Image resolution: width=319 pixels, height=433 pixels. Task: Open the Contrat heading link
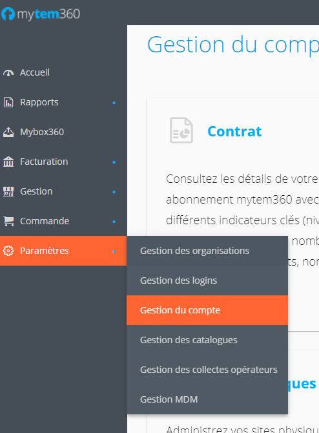[234, 131]
